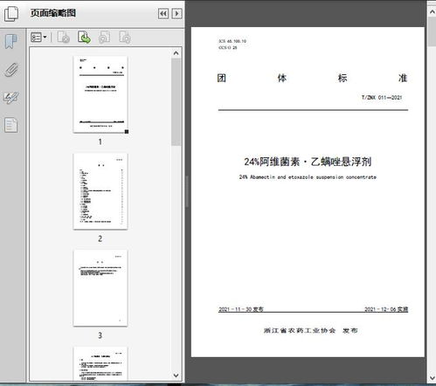Viewport: 436px width, 386px height.
Task: Click the ICS classification code text
Action: [x=232, y=41]
